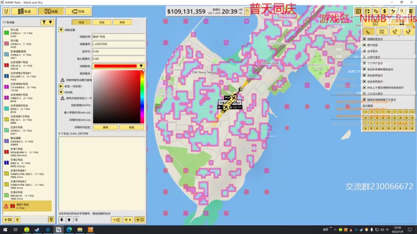Switch to the 状态 tab
Image resolution: width=417 pixels, height=234 pixels.
pyautogui.click(x=102, y=22)
